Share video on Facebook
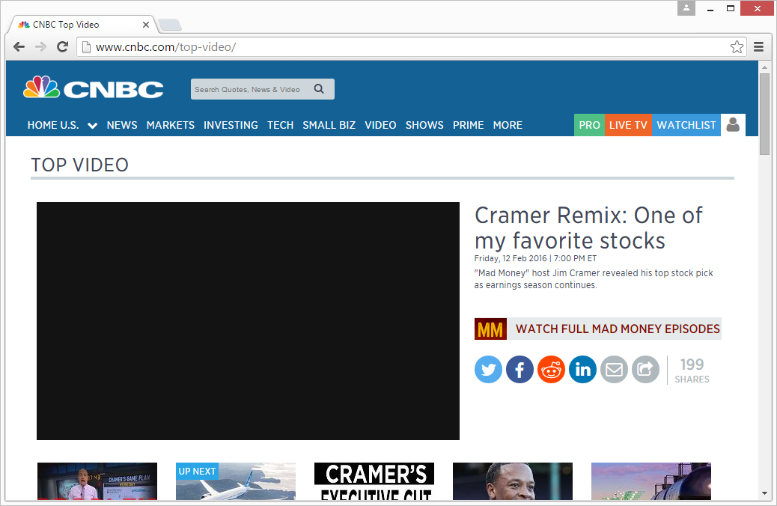This screenshot has height=506, width=777. pos(519,369)
